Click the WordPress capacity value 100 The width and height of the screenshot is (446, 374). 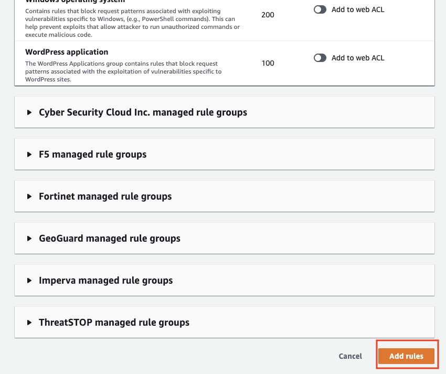(268, 63)
